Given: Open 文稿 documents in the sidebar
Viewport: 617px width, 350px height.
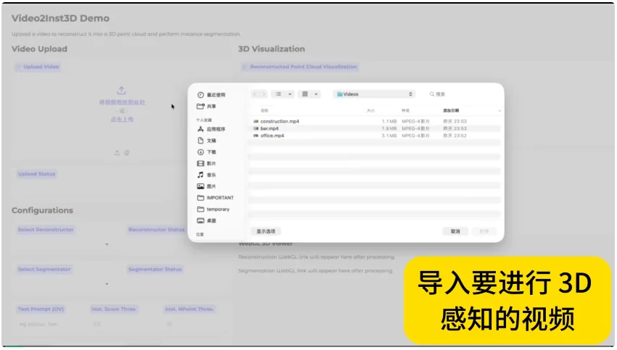Looking at the screenshot, I should [207, 141].
